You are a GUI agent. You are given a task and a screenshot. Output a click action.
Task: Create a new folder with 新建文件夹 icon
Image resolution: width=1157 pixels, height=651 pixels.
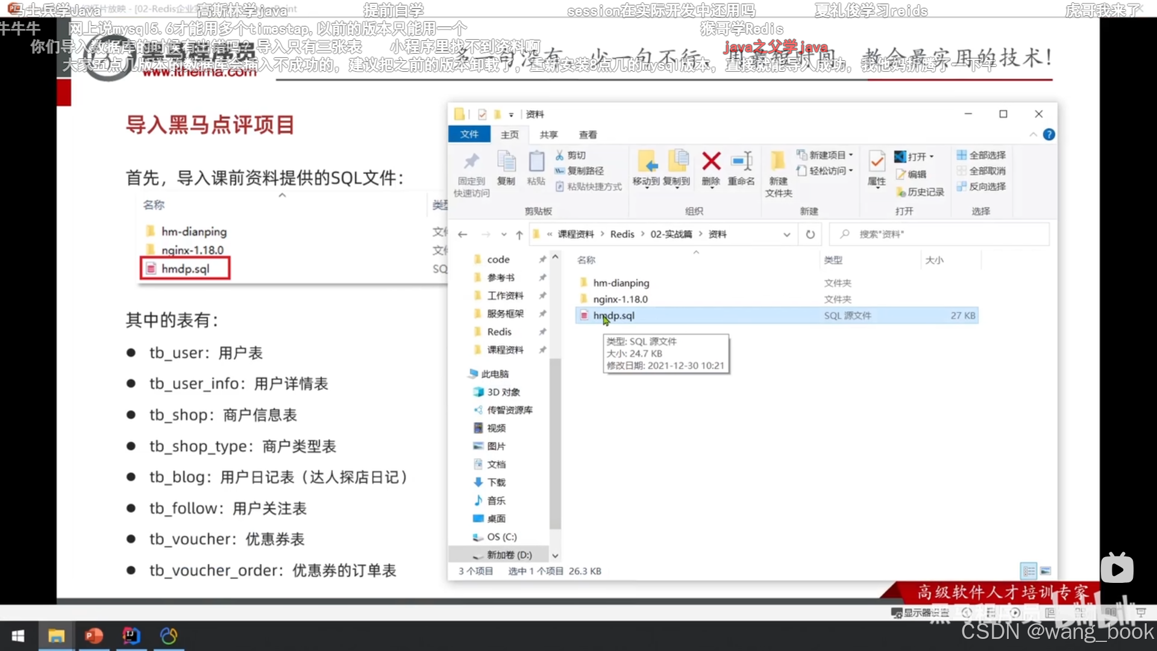click(778, 172)
